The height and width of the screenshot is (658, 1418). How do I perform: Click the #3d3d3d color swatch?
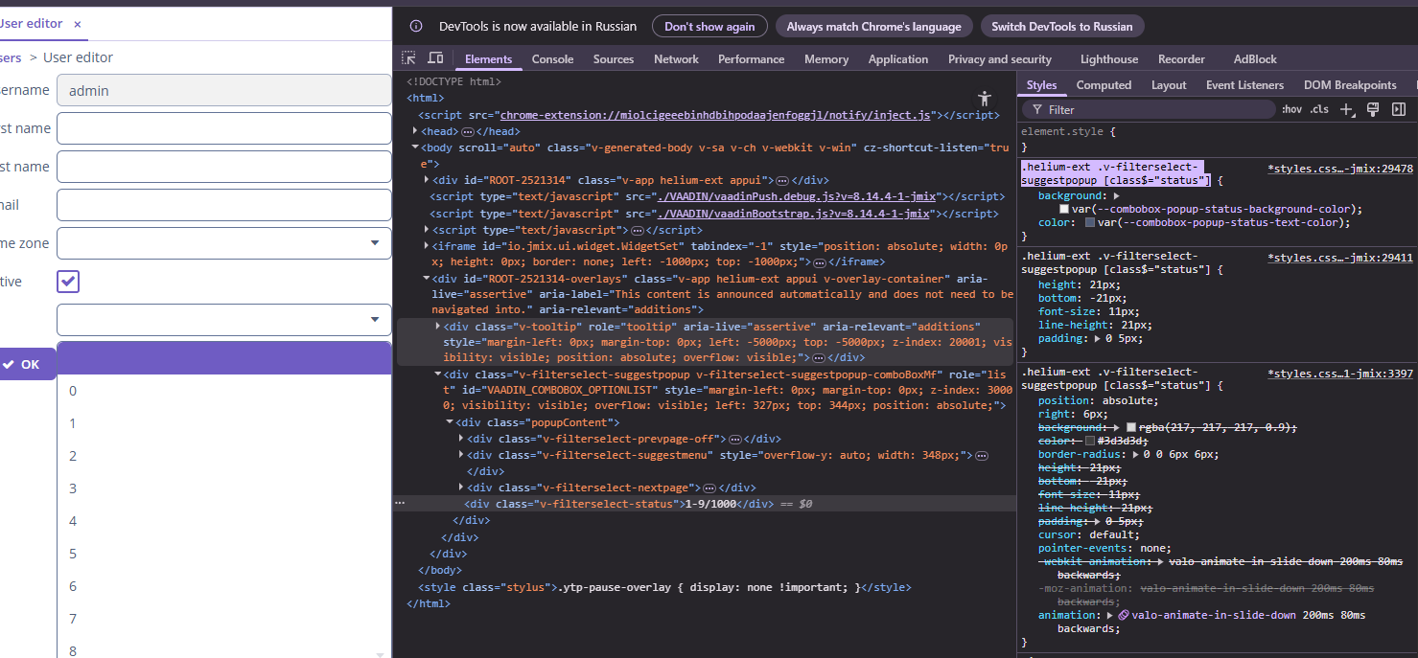(1090, 441)
